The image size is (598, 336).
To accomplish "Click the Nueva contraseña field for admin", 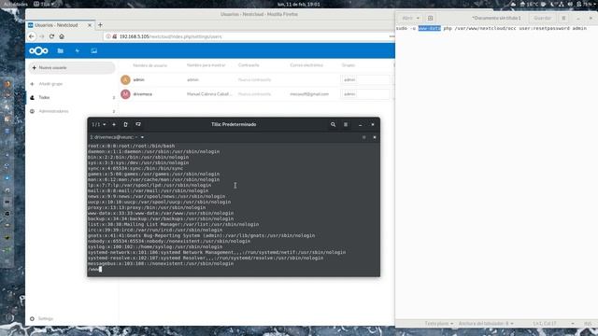I will point(254,80).
